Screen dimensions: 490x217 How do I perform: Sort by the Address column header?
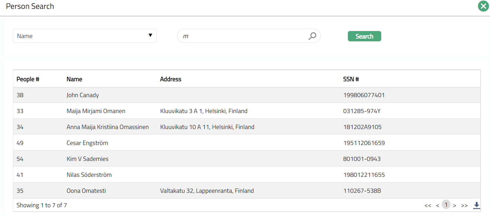tap(171, 79)
